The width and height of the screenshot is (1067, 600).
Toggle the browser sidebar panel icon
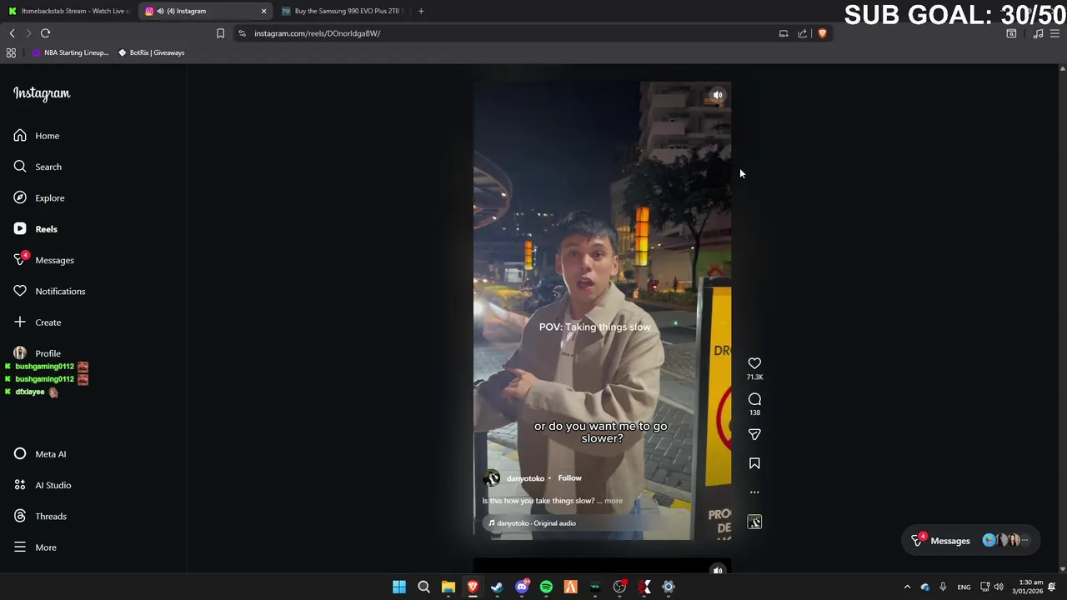click(x=1011, y=33)
